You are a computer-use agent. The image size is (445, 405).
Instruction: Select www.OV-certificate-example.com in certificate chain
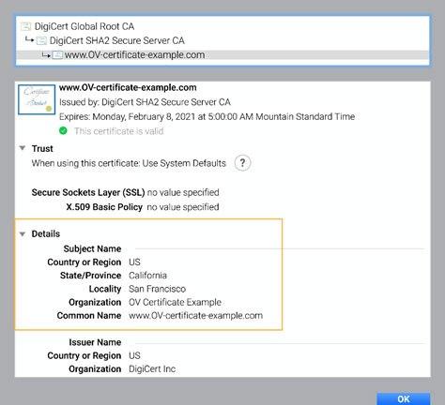click(x=222, y=55)
